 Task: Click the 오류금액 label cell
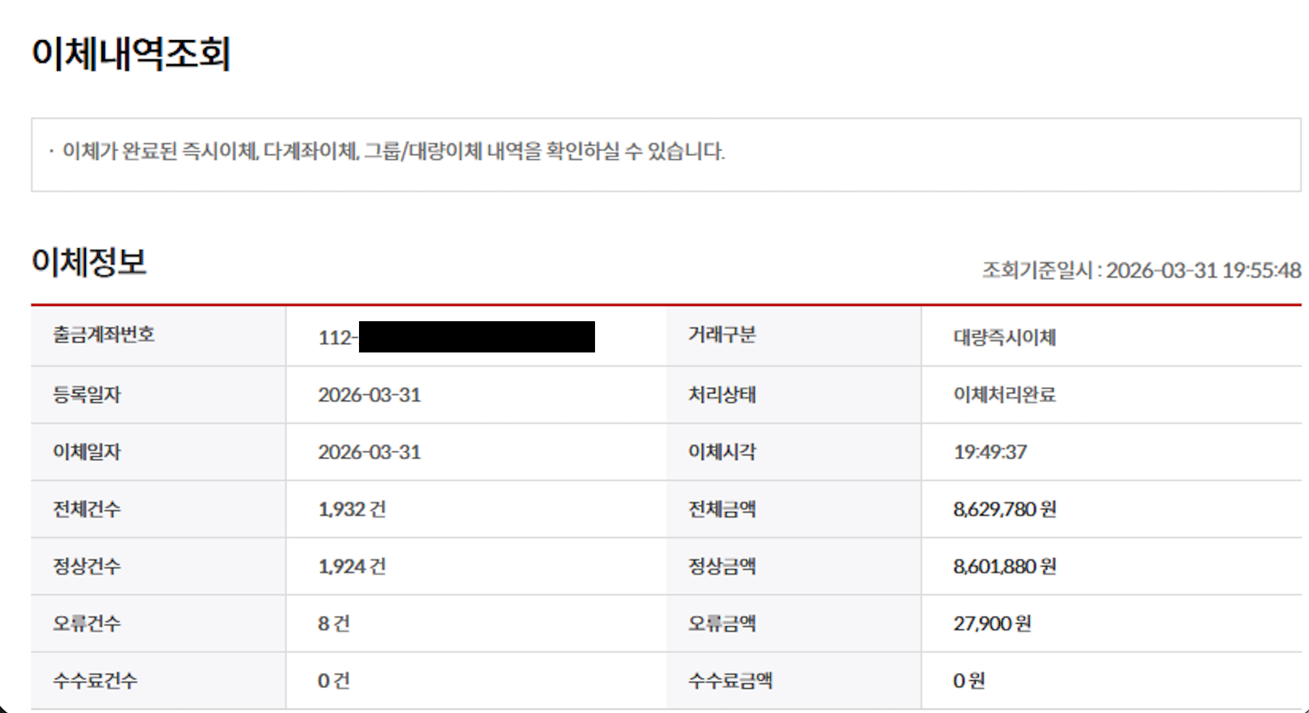click(793, 623)
